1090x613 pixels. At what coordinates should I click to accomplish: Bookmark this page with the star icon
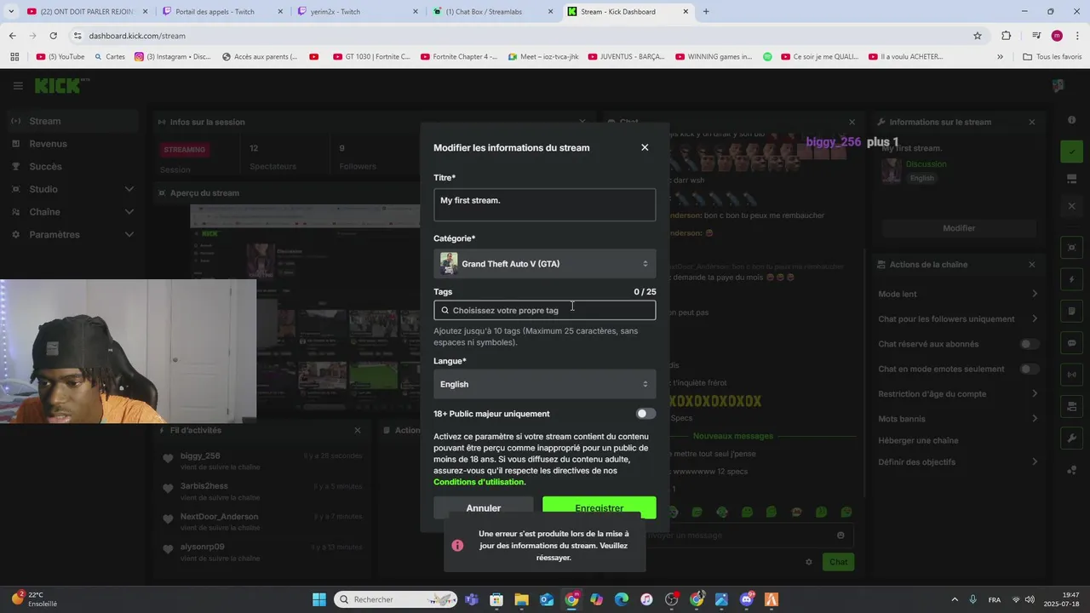[x=978, y=36]
